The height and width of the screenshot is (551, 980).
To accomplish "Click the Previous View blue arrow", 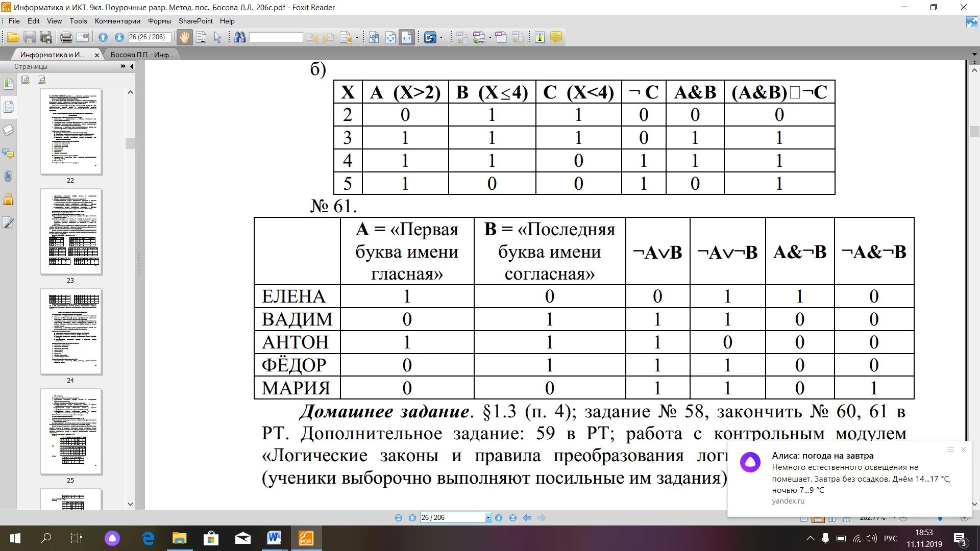I will (x=527, y=518).
